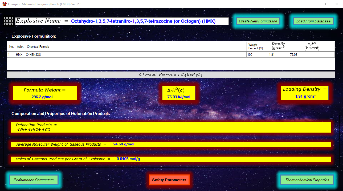Image resolution: width=343 pixels, height=191 pixels.
Task: Open the Load From Database button
Action: coord(313,21)
